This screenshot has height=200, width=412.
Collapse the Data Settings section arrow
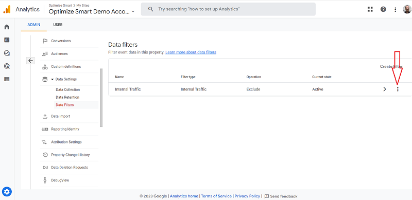53,79
